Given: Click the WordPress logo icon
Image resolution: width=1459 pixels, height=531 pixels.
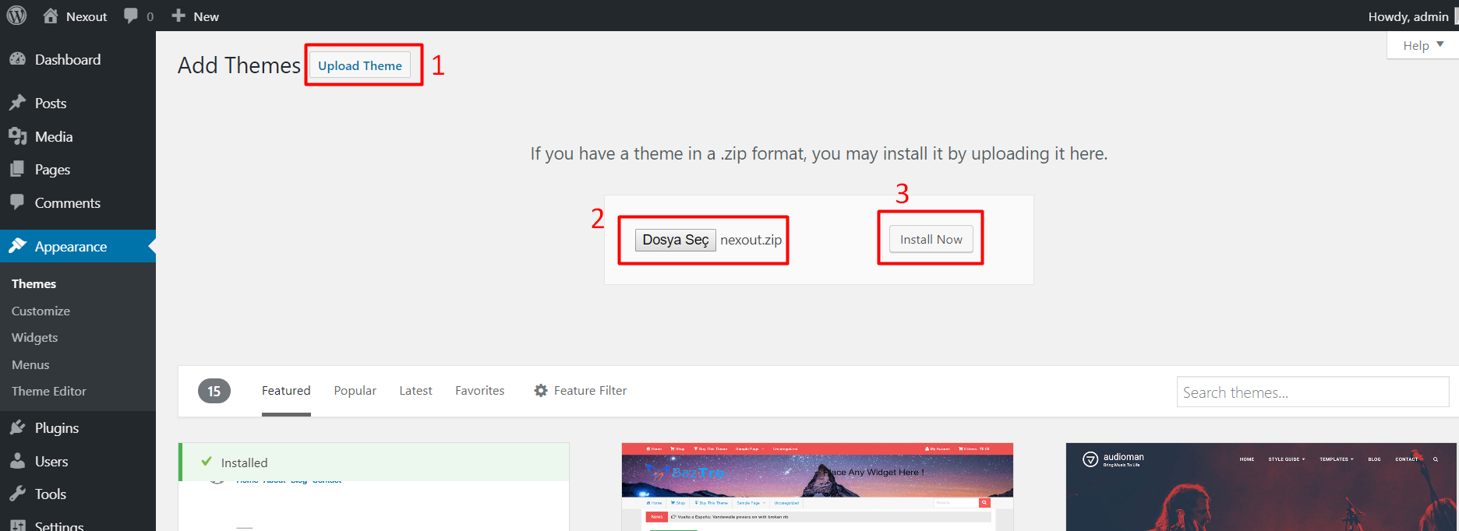Looking at the screenshot, I should click(16, 16).
